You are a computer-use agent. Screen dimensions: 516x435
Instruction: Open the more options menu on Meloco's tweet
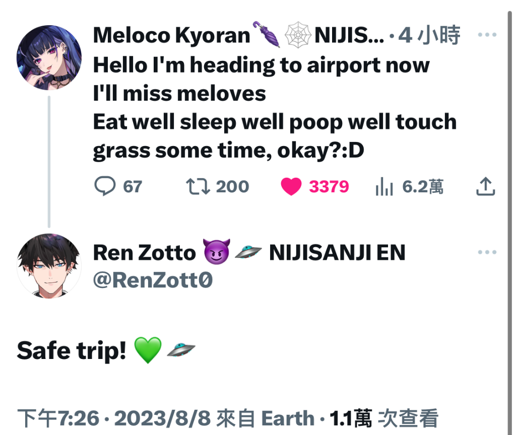[x=487, y=35]
